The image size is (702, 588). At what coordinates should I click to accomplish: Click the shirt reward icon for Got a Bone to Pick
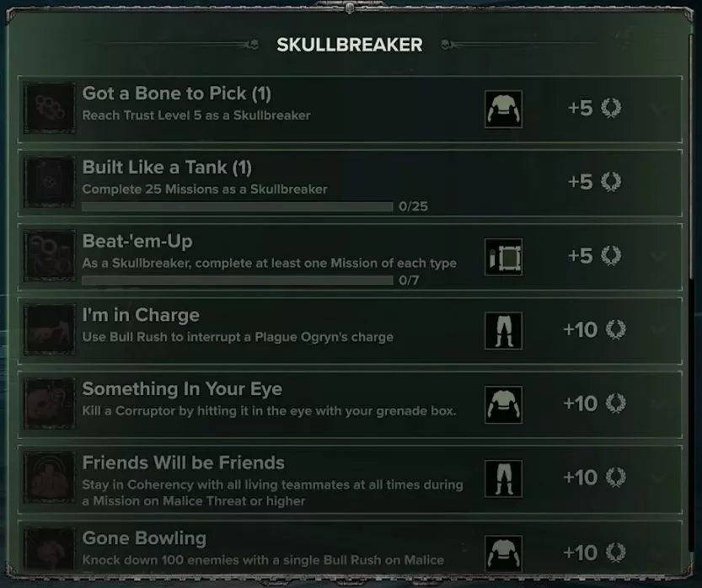tap(503, 108)
